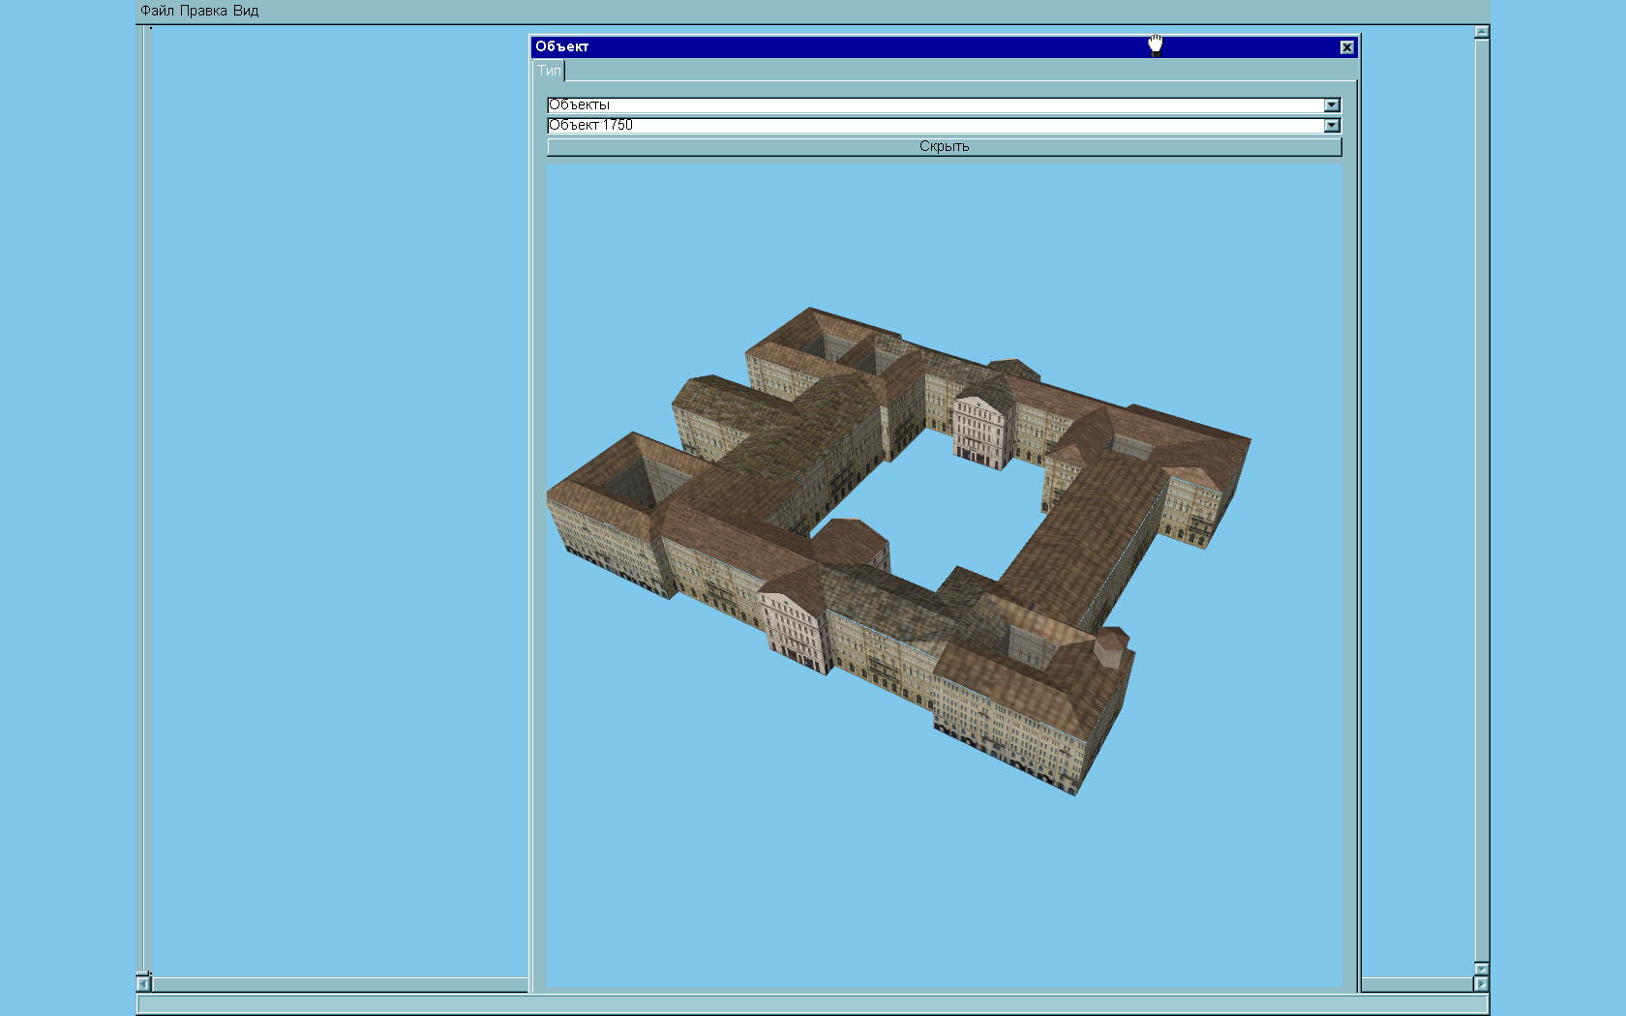Open the Файл menu
This screenshot has height=1016, width=1626.
(x=157, y=11)
